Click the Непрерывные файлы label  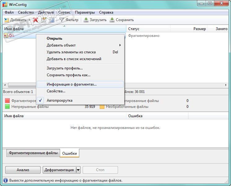pyautogui.click(x=30, y=107)
